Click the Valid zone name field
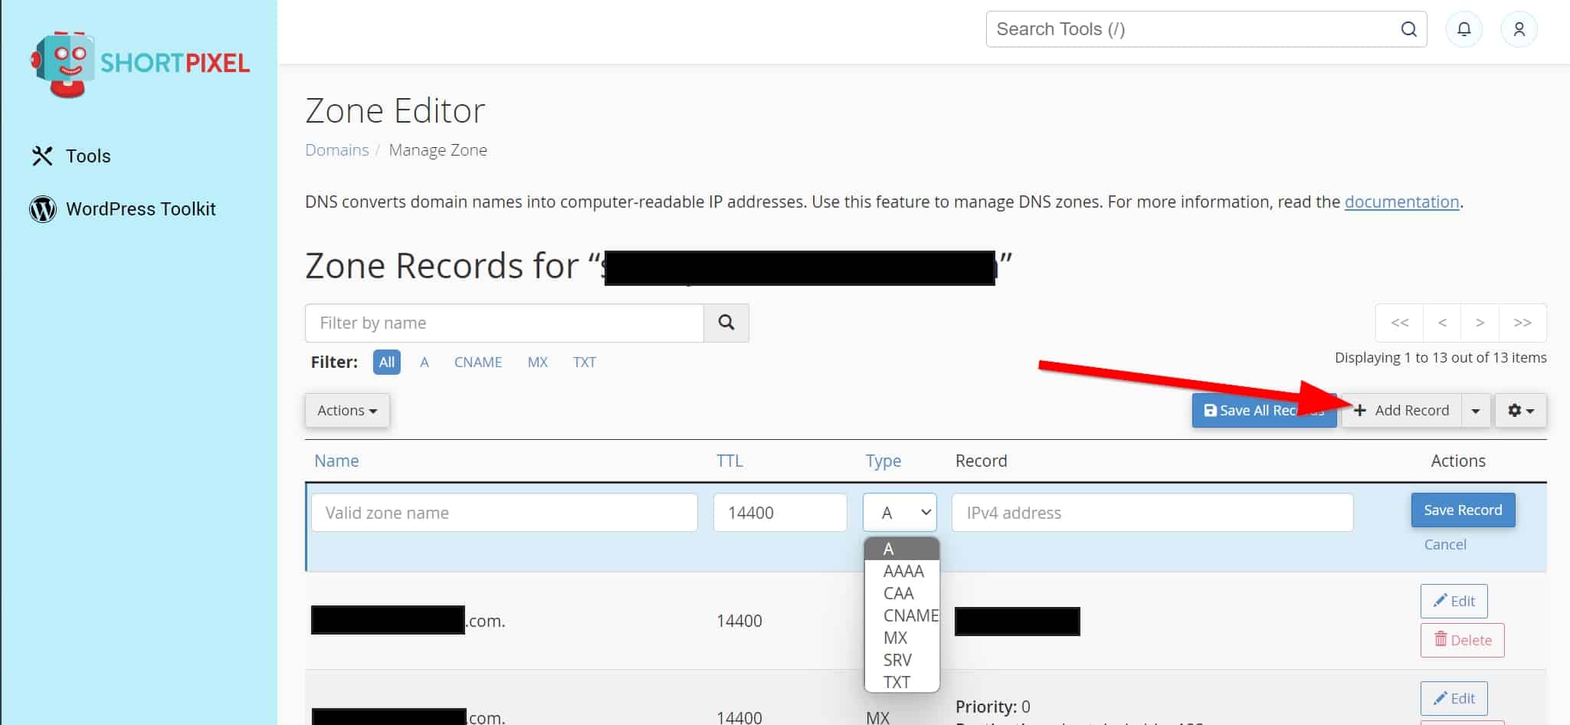1570x725 pixels. click(504, 513)
